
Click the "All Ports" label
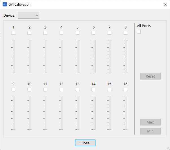pyautogui.click(x=144, y=26)
